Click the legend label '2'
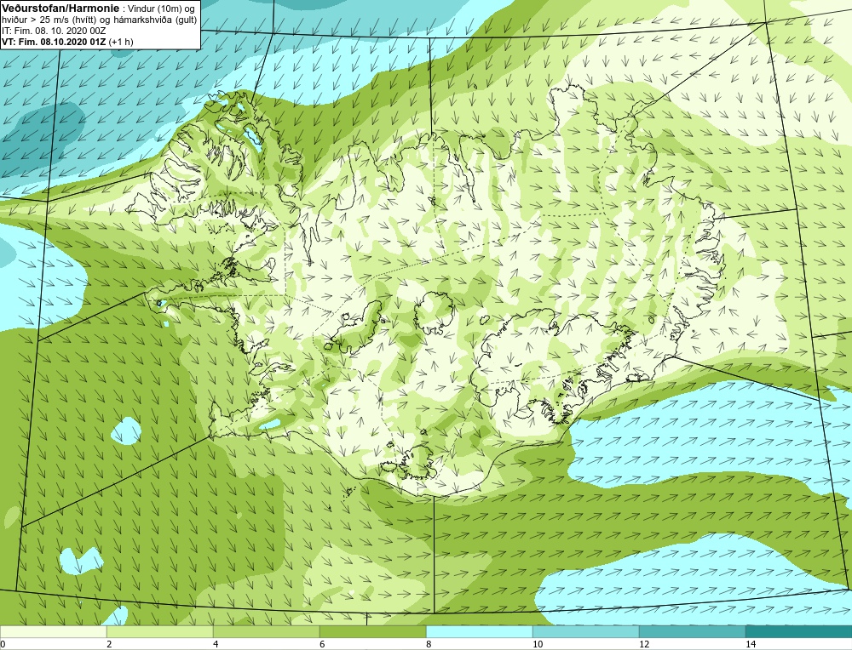852x650 pixels. click(109, 644)
